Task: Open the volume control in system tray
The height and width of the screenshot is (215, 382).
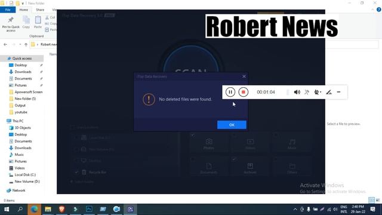Action: 335,209
